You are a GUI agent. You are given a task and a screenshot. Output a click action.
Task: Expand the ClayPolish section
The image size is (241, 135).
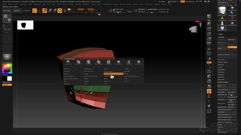(221, 72)
